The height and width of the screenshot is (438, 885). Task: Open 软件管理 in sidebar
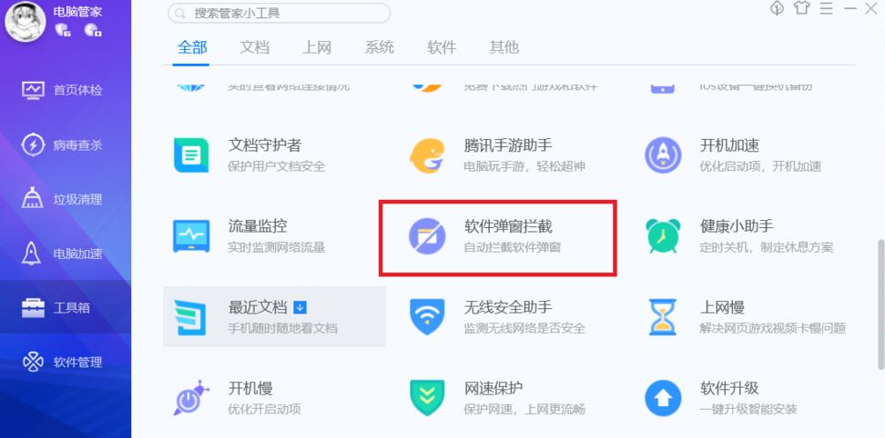66,362
